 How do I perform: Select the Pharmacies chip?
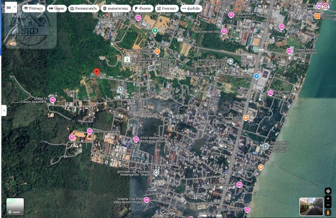[x=167, y=8]
